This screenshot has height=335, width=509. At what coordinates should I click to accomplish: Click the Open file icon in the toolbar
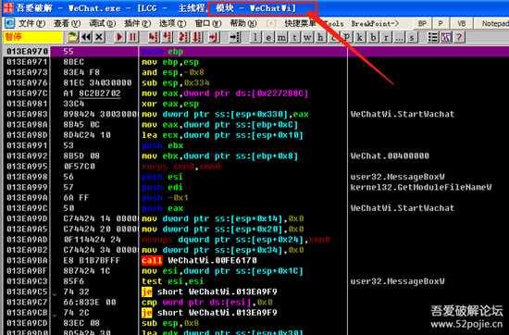[x=73, y=37]
